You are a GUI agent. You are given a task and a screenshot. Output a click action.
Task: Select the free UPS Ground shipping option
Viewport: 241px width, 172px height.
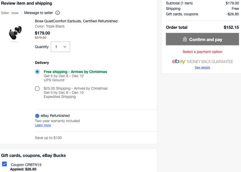[37, 72]
